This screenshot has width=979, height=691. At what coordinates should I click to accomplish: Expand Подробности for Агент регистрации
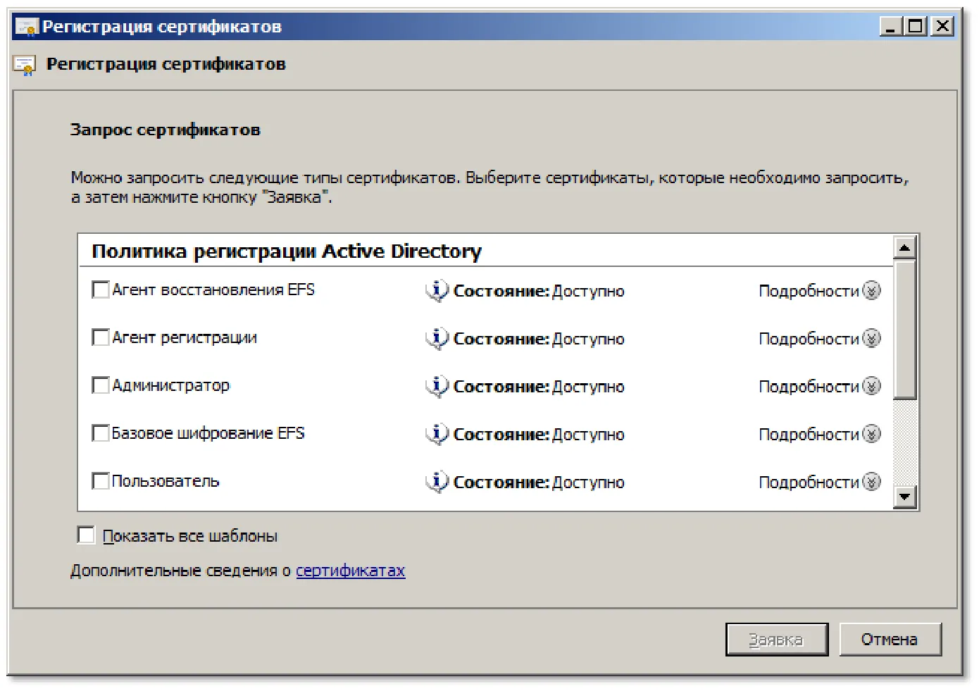tap(819, 339)
